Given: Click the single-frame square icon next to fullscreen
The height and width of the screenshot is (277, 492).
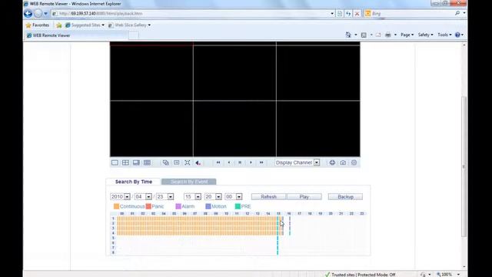Looking at the screenshot, I should [177, 162].
